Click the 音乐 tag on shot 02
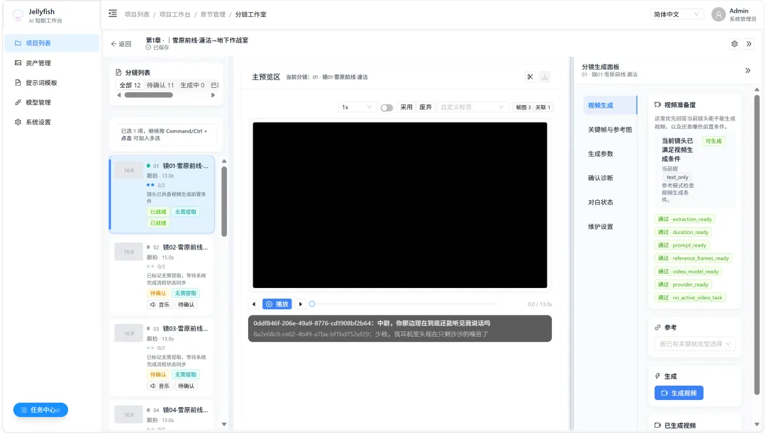 [160, 305]
